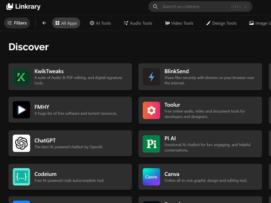Switch to the Design Tools tab
This screenshot has width=271, height=203.
pyautogui.click(x=221, y=23)
